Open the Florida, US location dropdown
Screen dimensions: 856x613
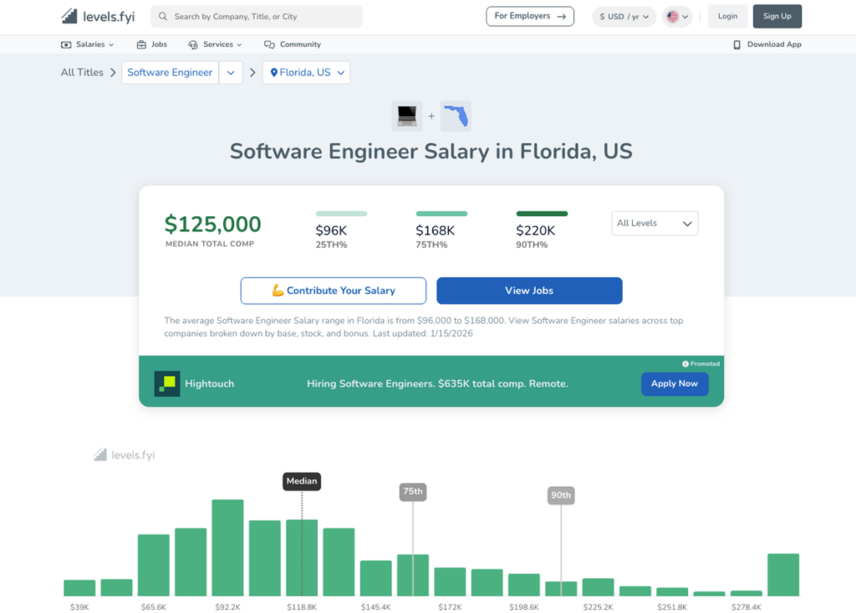tap(306, 73)
